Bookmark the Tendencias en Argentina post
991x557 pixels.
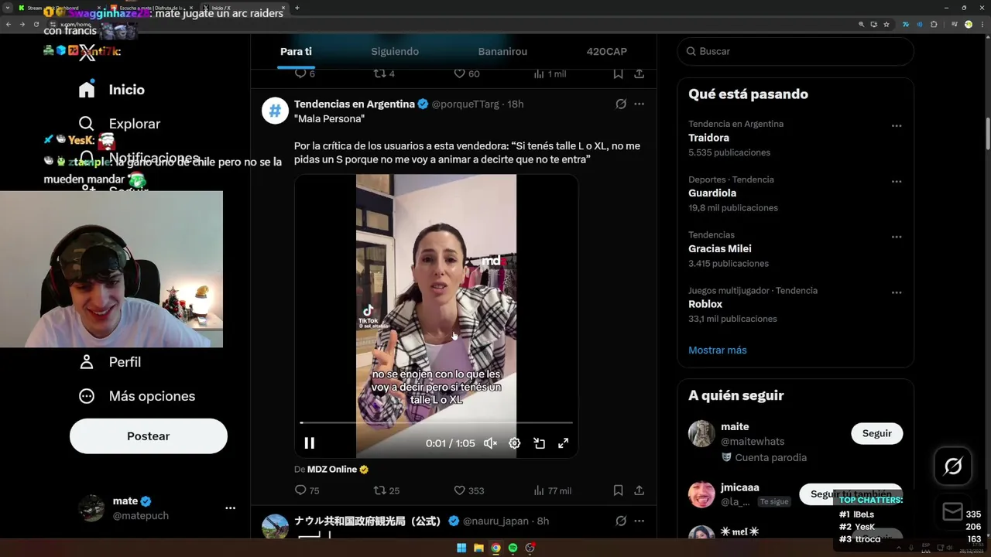[618, 490]
